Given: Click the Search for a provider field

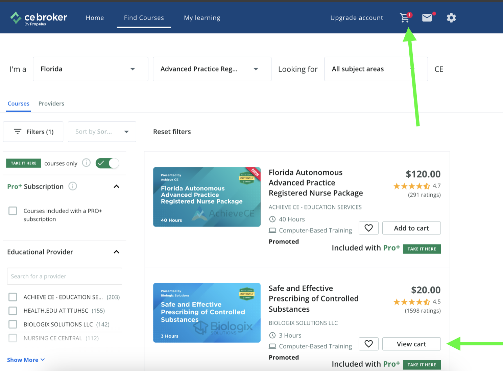Looking at the screenshot, I should point(64,276).
